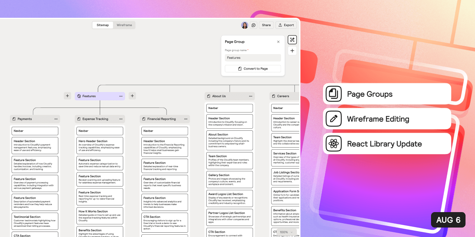Edit the Page group name field
This screenshot has height=237, width=475.
253,58
